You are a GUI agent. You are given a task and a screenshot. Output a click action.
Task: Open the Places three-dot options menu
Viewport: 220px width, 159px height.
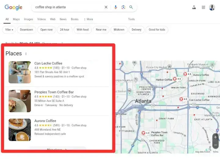(x=26, y=54)
